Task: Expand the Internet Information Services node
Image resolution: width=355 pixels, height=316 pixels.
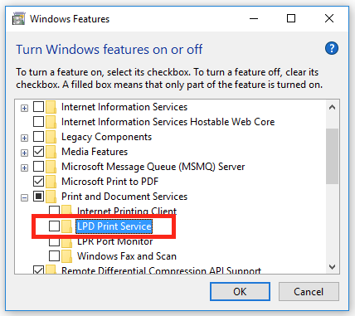Action: [24, 108]
